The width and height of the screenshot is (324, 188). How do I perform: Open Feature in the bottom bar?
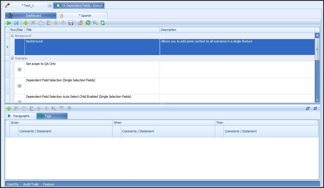pos(48,184)
